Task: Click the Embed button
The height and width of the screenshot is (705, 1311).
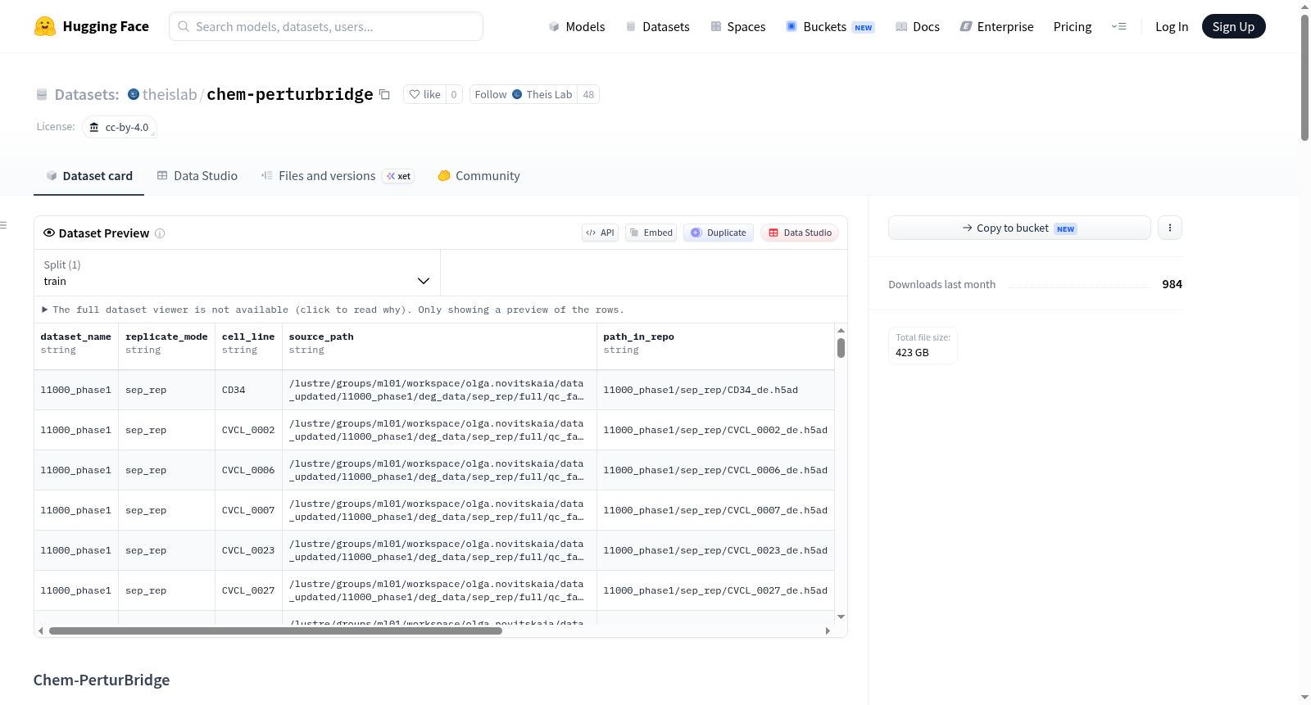Action: 651,233
